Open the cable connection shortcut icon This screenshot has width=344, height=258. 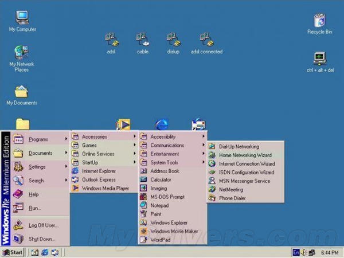pyautogui.click(x=143, y=40)
